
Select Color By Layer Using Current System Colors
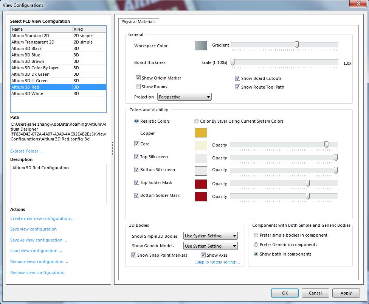[x=196, y=122]
